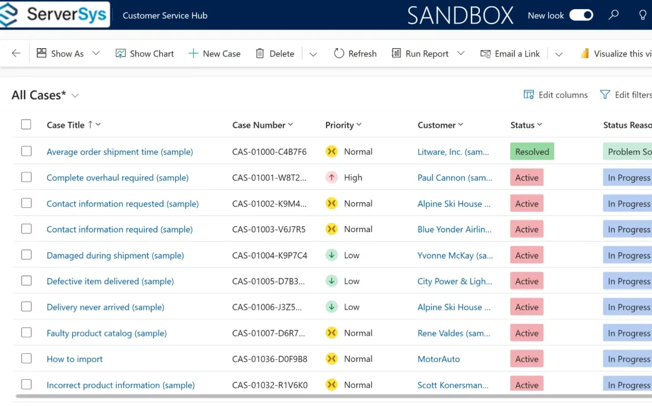Open the Complete overhaul required case
Viewport: 652px width, 407px height.
point(118,178)
